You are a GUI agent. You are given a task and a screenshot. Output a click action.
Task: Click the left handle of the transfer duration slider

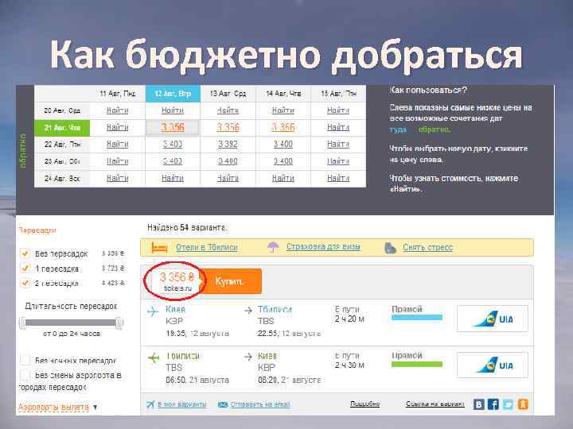22,323
